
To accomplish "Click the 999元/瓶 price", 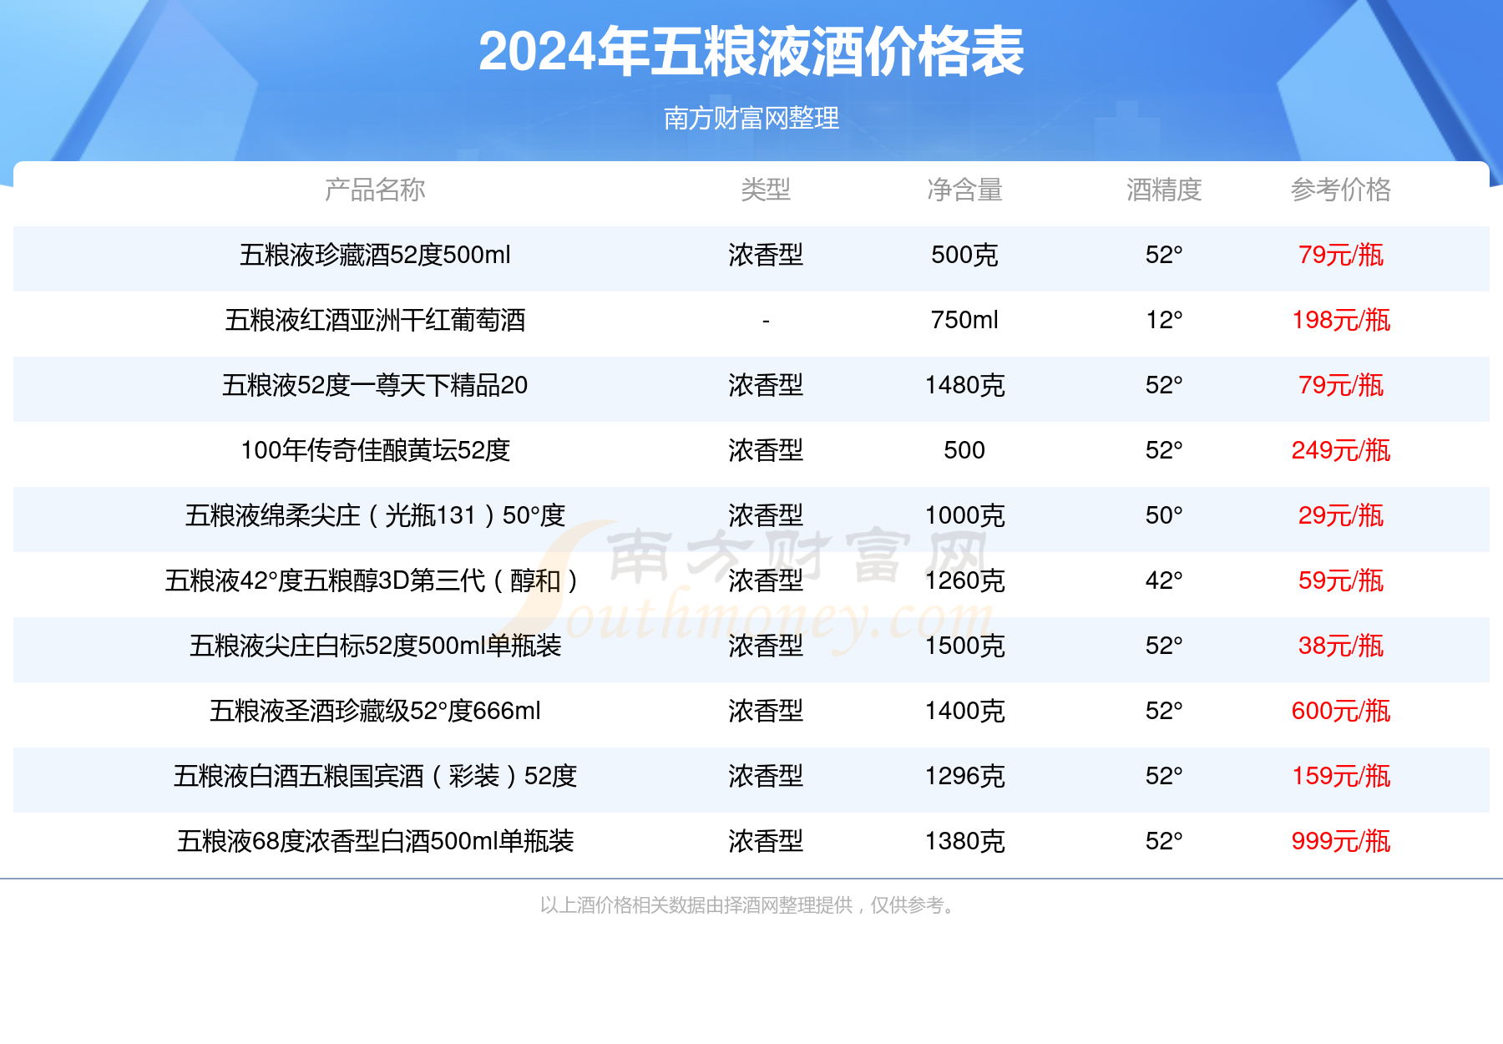I will click(x=1341, y=841).
